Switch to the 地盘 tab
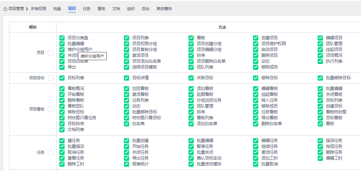 pos(57,9)
